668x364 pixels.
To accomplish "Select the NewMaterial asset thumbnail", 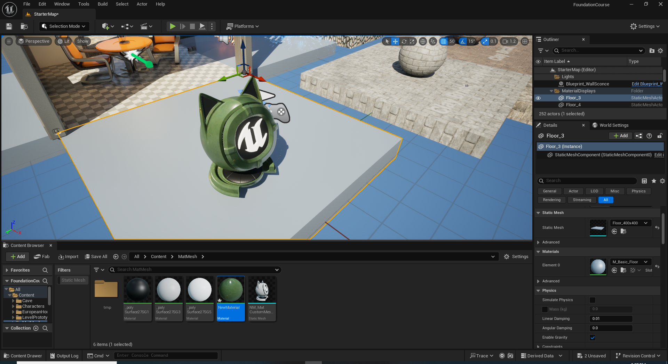I will tap(231, 290).
